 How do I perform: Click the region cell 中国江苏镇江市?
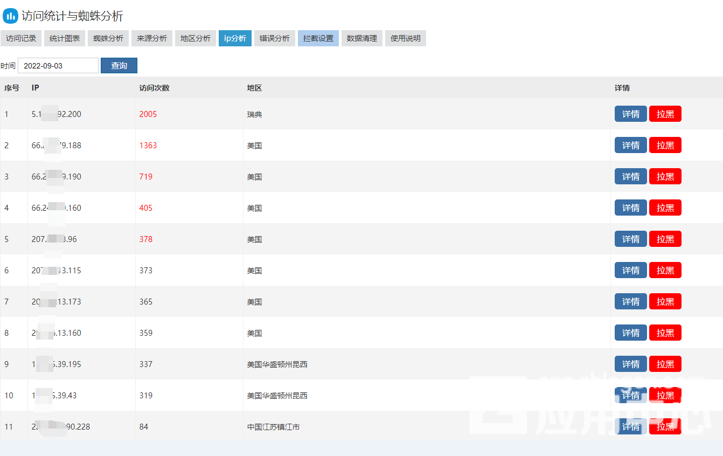pyautogui.click(x=273, y=427)
